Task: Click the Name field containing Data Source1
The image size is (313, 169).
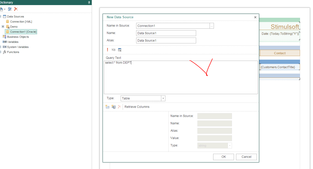Action: [166, 33]
